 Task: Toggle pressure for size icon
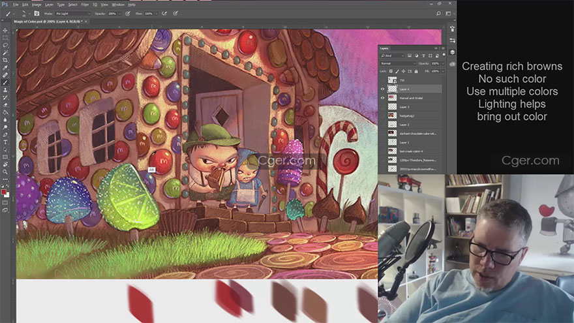pos(175,14)
